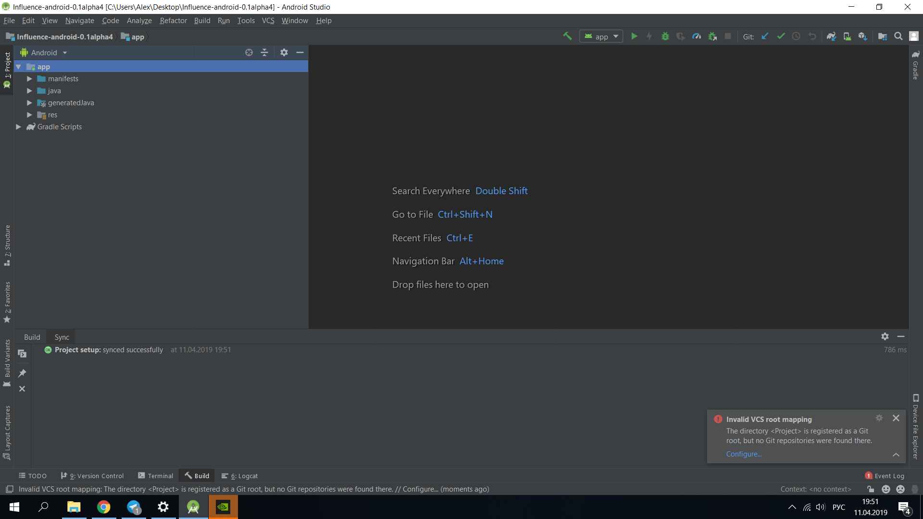
Task: Toggle the Project tool window sidebar tab
Action: 7,70
